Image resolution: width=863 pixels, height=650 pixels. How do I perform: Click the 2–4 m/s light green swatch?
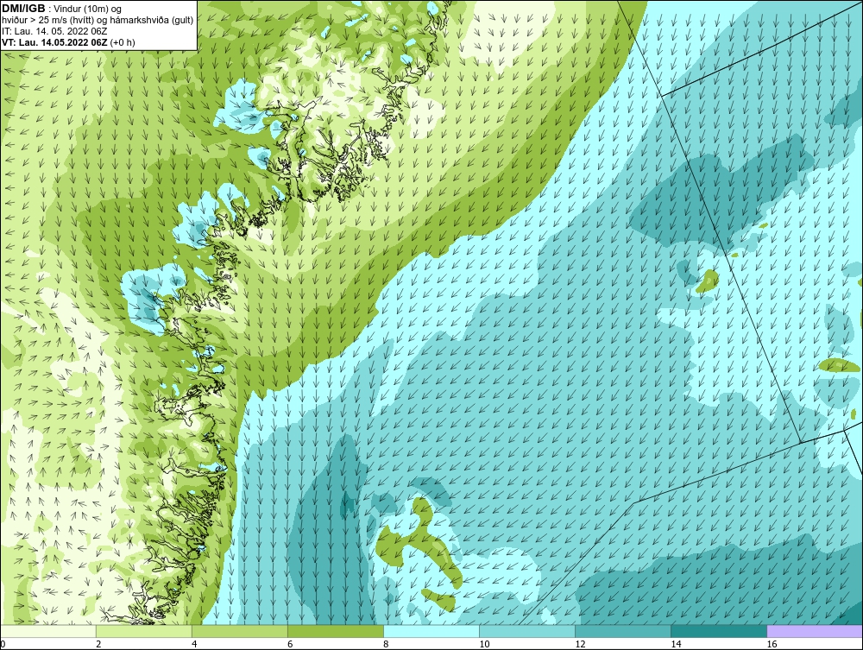(143, 631)
